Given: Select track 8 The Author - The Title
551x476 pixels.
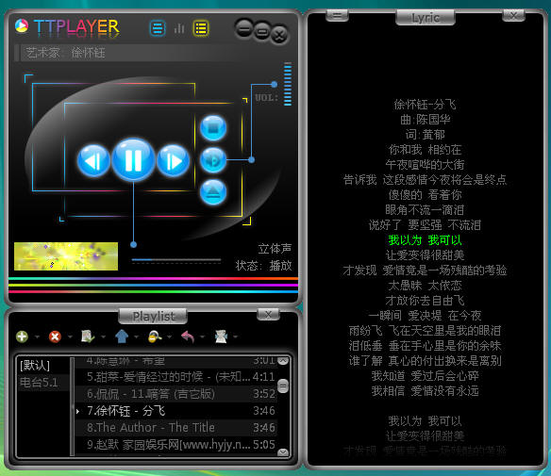Looking at the screenshot, I should point(175,428).
